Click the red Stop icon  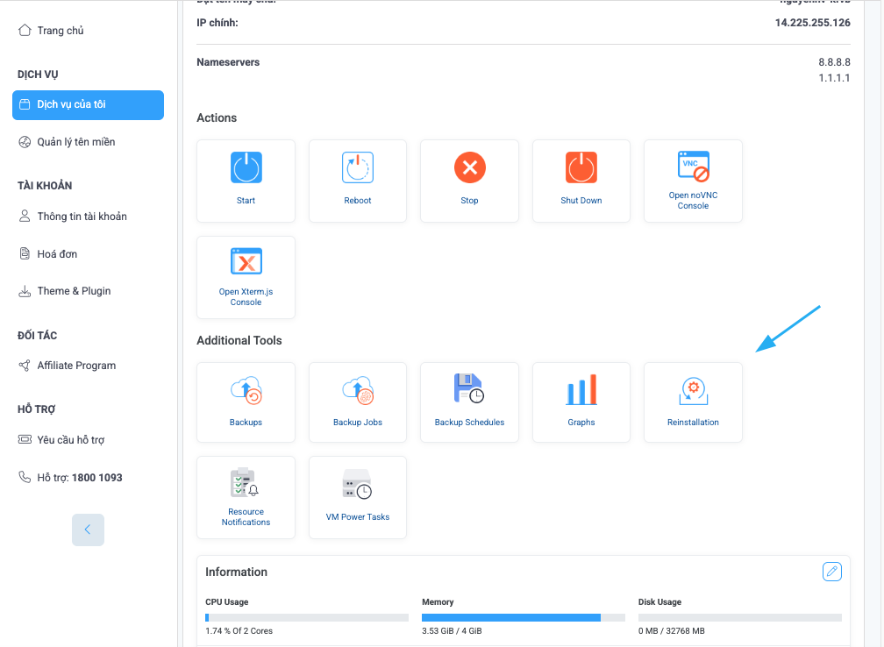[x=469, y=167]
